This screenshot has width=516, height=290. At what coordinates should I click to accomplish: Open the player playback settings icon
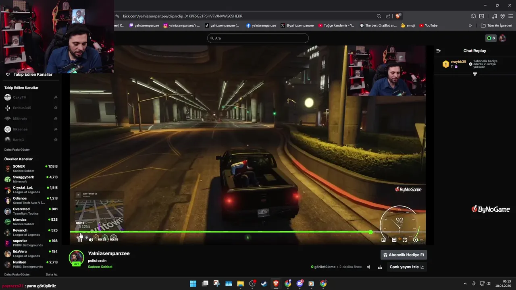point(415,240)
